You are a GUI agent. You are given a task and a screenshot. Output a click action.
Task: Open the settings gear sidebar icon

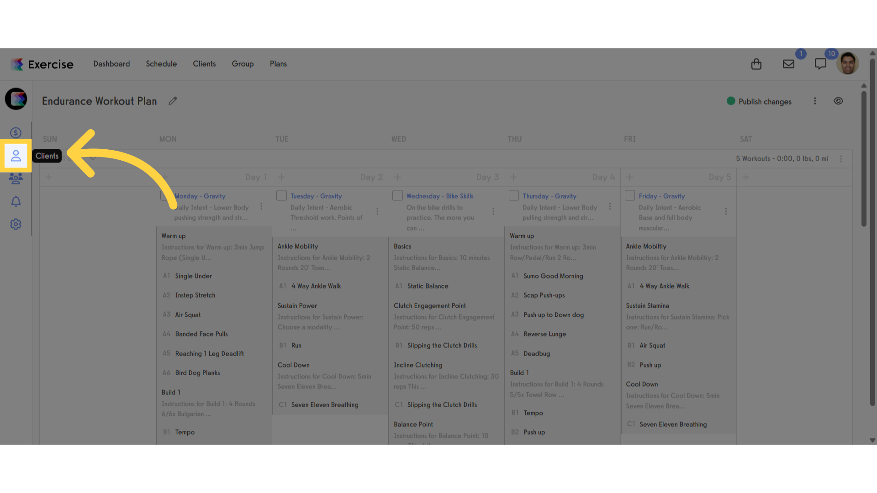click(x=16, y=224)
